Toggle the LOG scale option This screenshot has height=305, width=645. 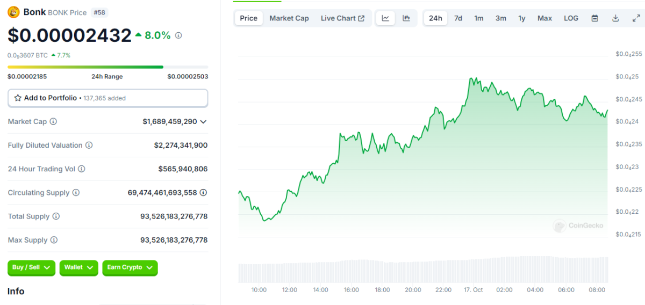tap(571, 18)
